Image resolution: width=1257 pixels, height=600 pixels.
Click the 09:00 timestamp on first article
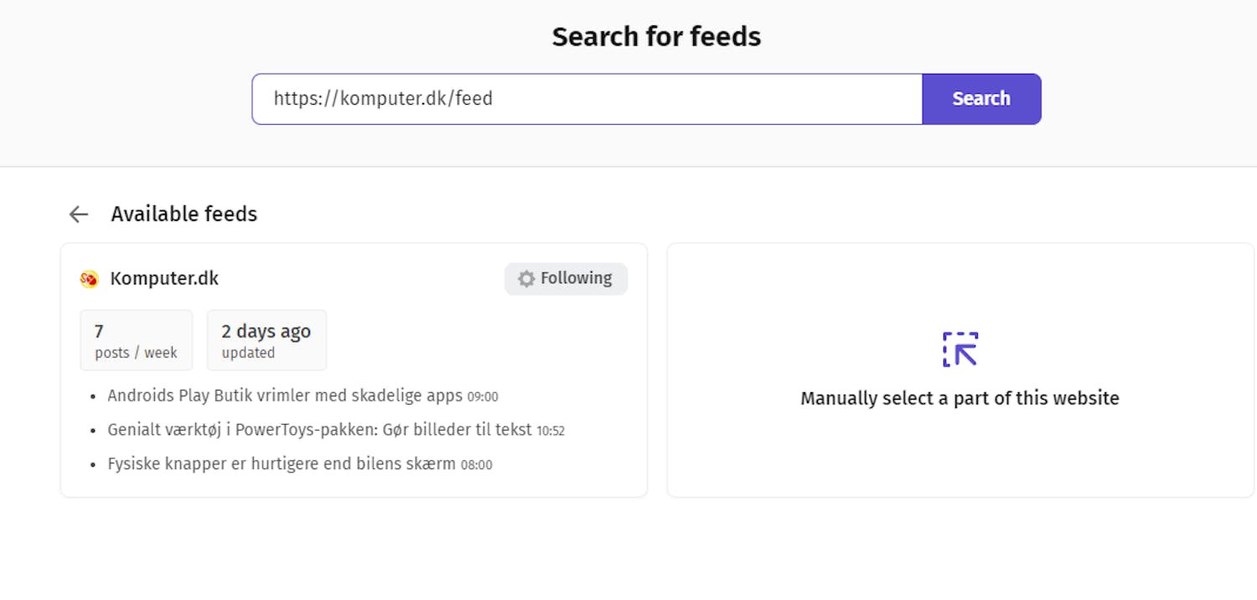point(483,396)
